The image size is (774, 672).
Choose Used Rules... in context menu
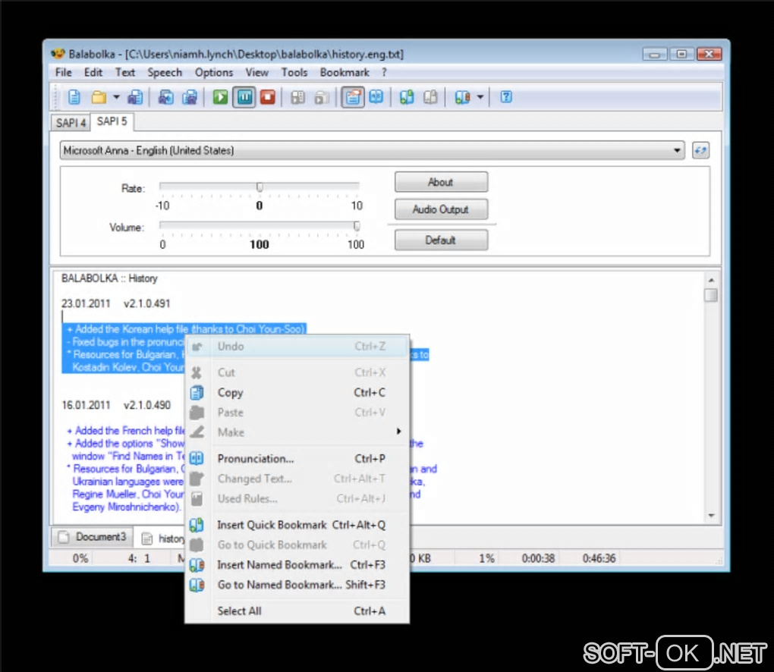pos(297,499)
